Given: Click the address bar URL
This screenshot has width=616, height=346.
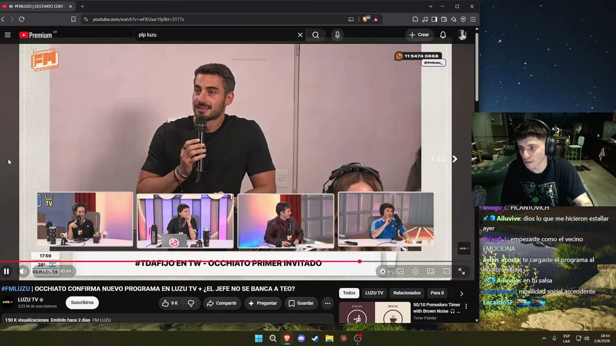Looking at the screenshot, I should tap(139, 19).
